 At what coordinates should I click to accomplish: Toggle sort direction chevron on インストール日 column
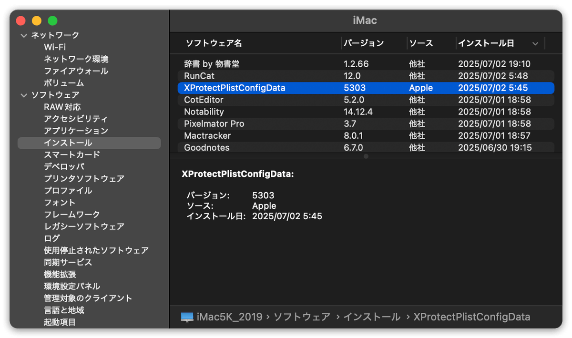click(535, 44)
